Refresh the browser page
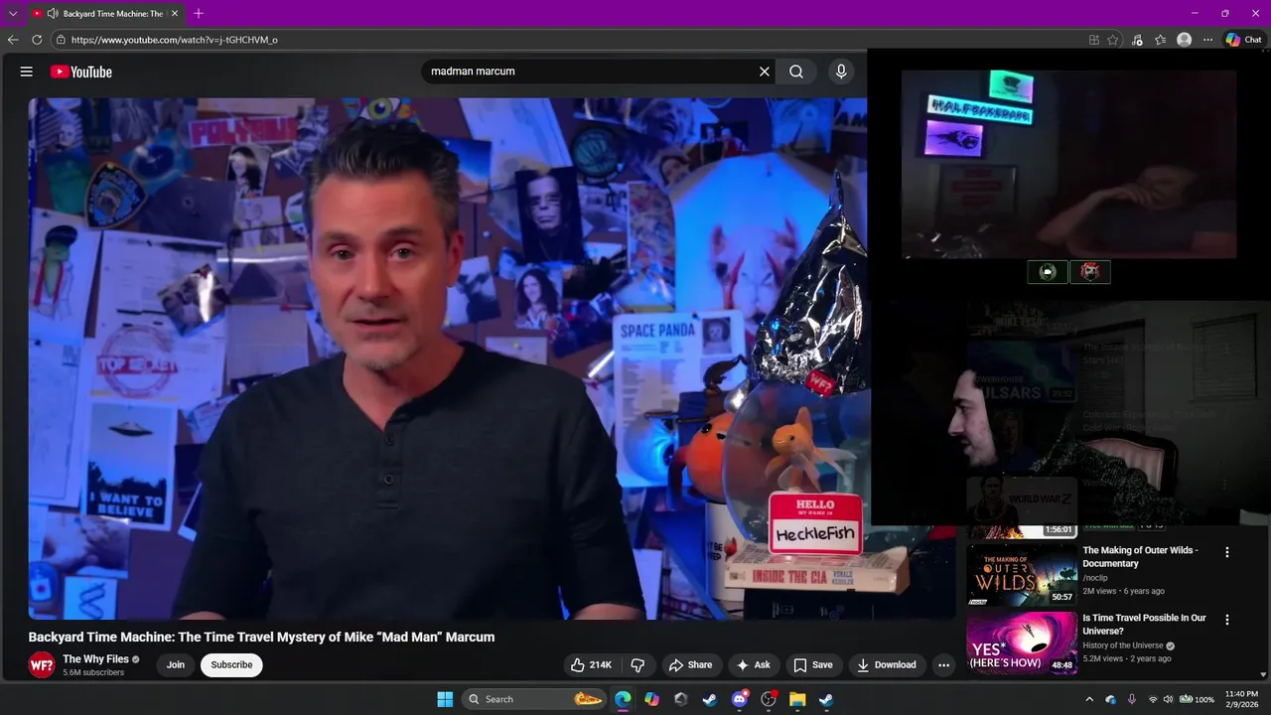 click(x=37, y=40)
